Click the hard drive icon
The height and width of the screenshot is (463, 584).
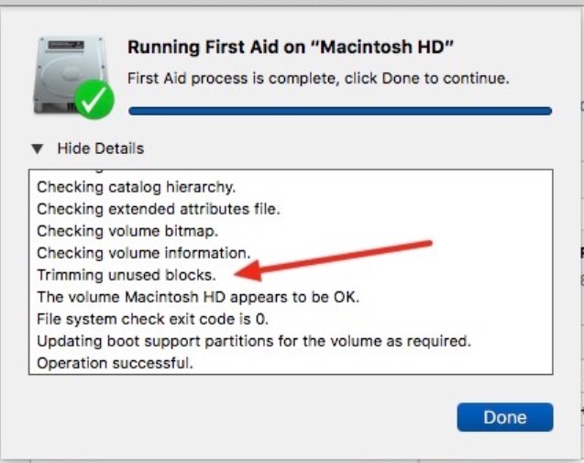click(x=66, y=73)
